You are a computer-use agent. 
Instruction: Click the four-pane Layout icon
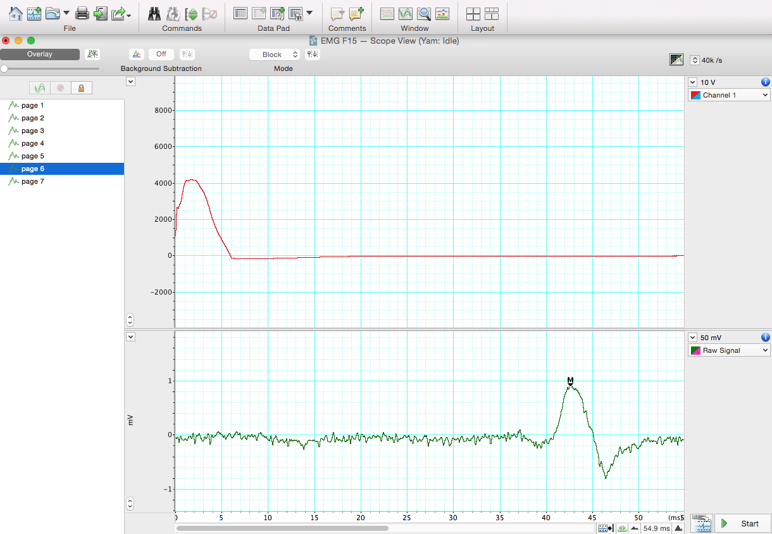pyautogui.click(x=473, y=13)
